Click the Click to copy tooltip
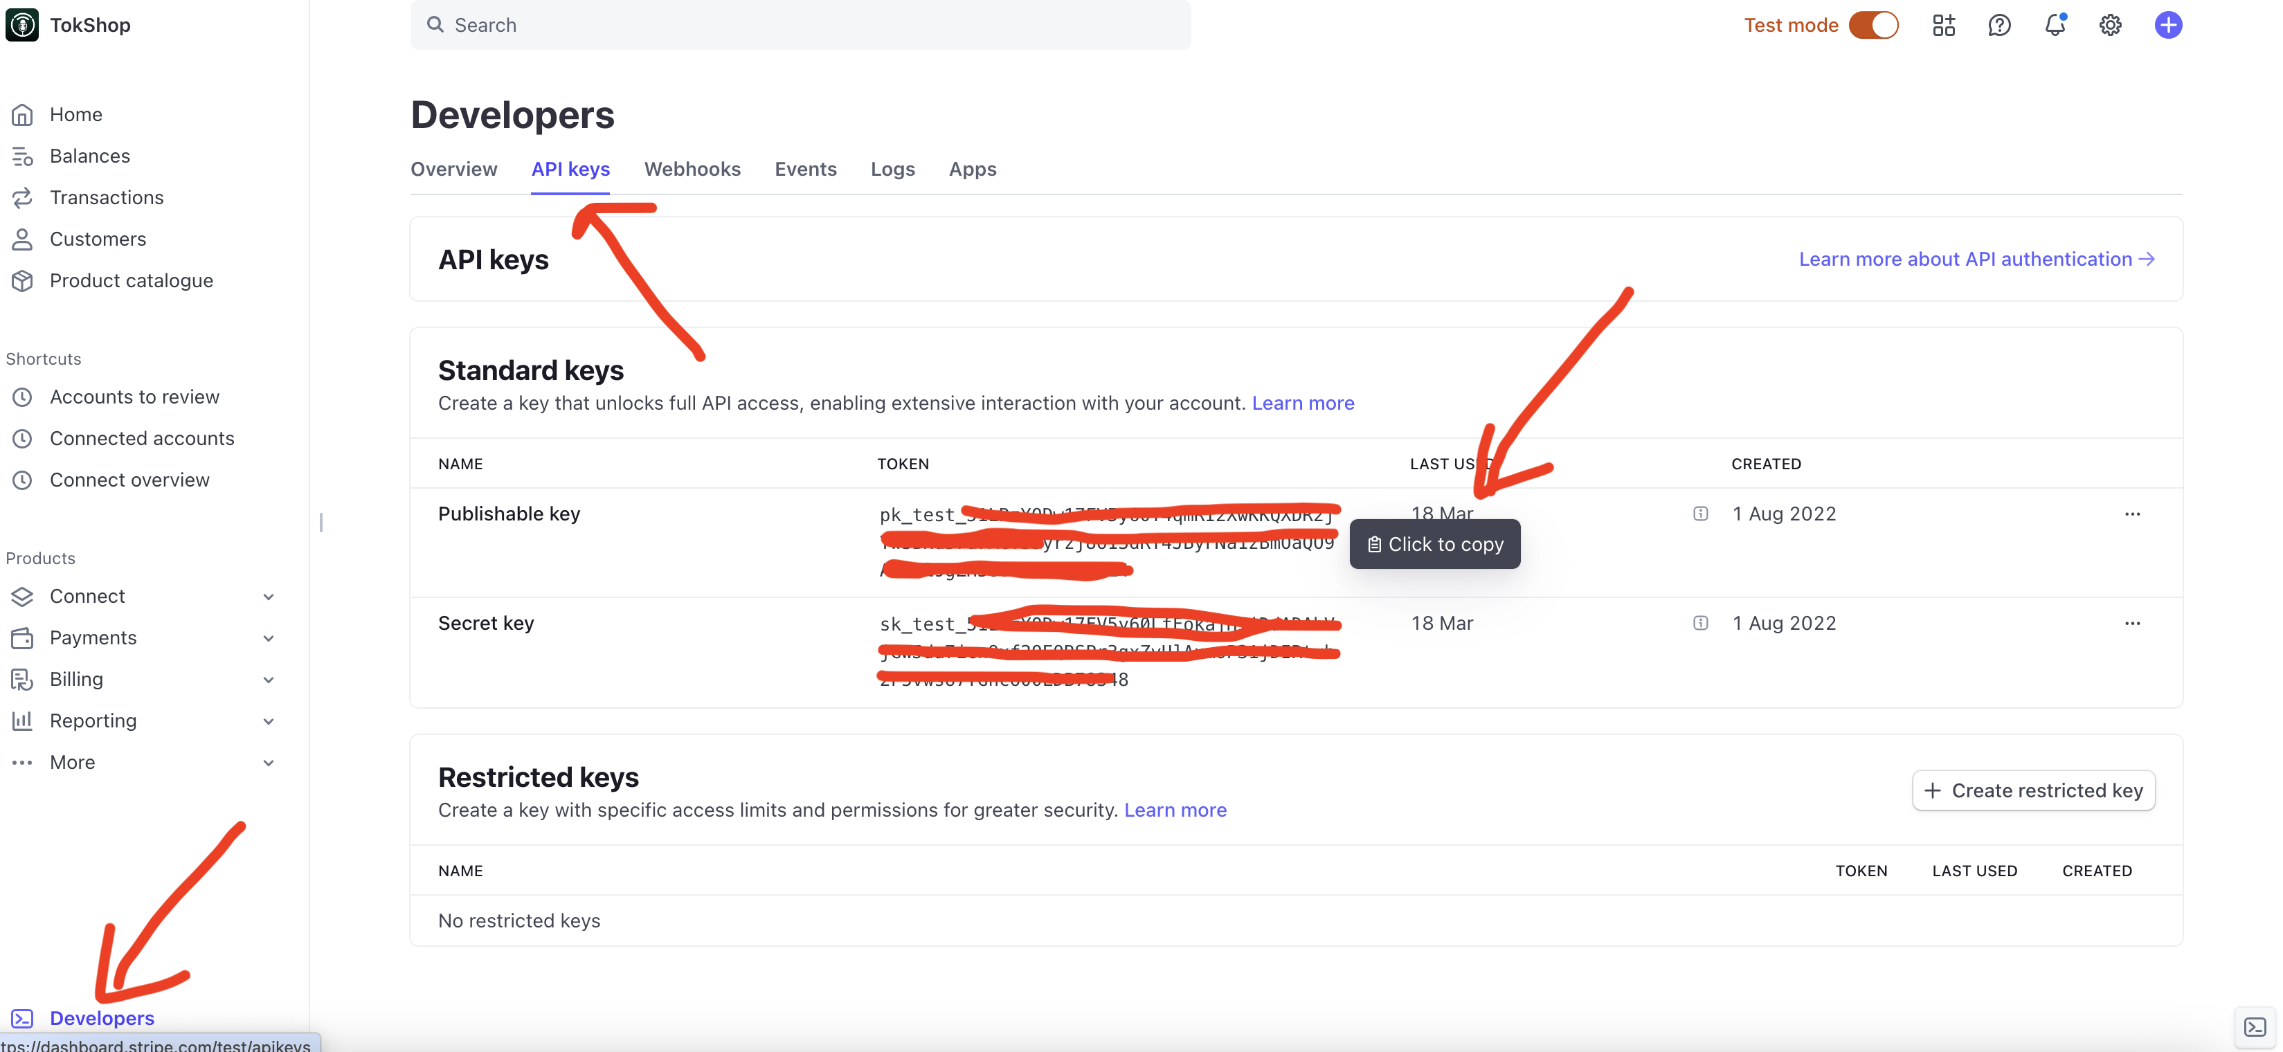The height and width of the screenshot is (1052, 2283). click(x=1434, y=544)
